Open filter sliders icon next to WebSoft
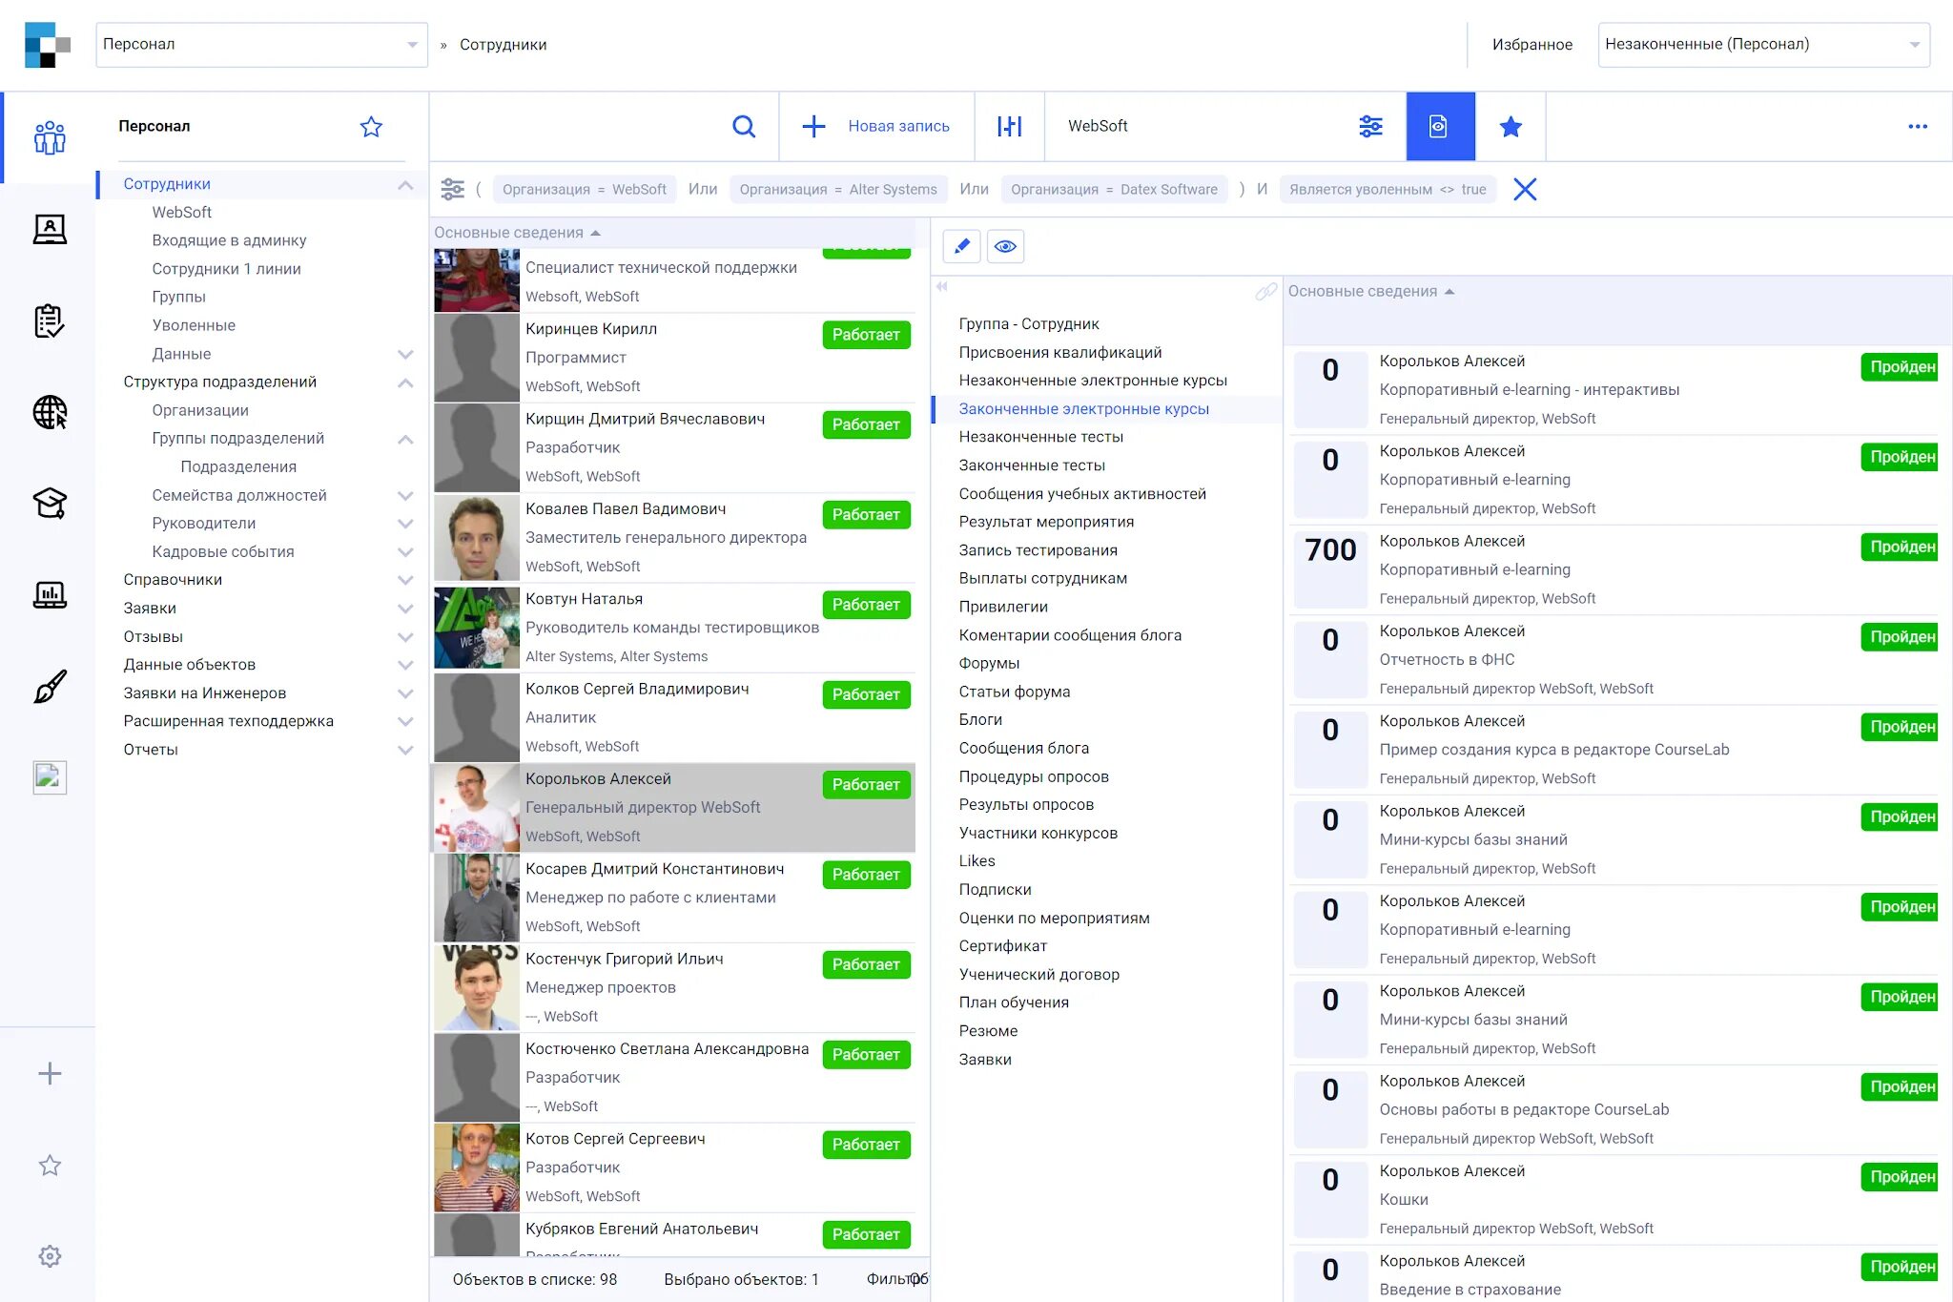Screen dimensions: 1953x1302 (x=1370, y=126)
